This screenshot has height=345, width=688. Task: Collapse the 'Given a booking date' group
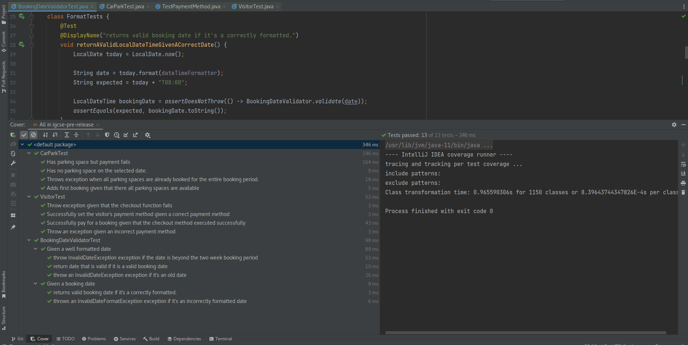(x=36, y=284)
